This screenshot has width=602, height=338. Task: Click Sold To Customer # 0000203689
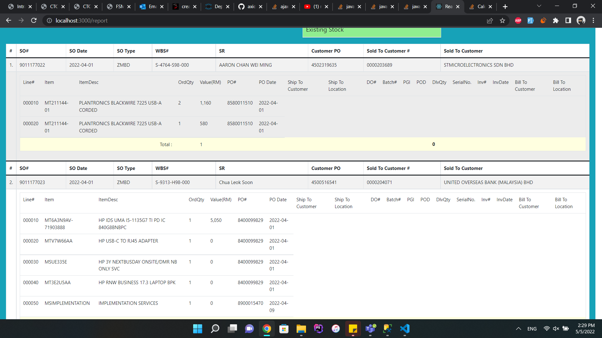pos(379,65)
